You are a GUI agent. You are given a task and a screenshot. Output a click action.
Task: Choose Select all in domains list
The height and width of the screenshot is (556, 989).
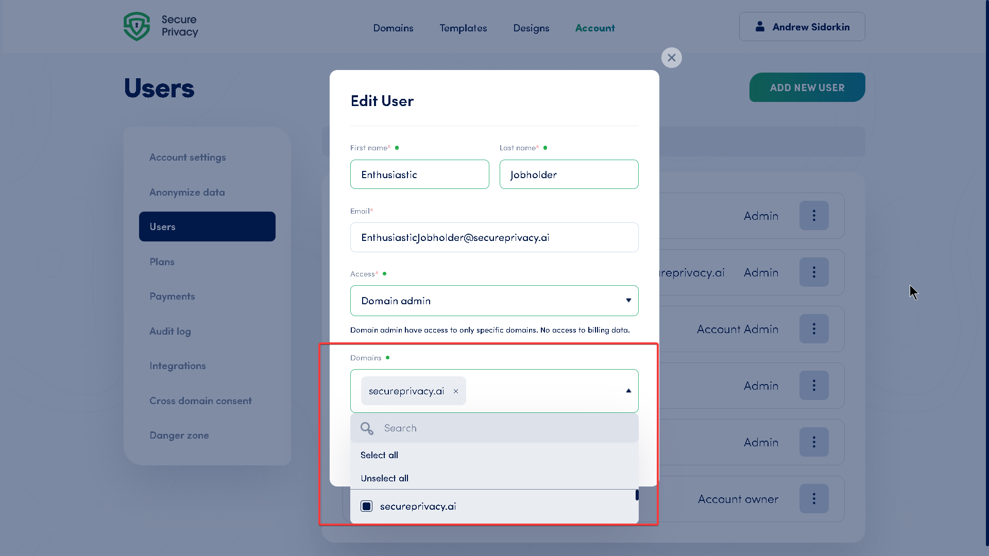pyautogui.click(x=379, y=455)
